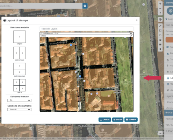Add a map marker pin
The width and height of the screenshot is (173, 140).
tap(160, 49)
